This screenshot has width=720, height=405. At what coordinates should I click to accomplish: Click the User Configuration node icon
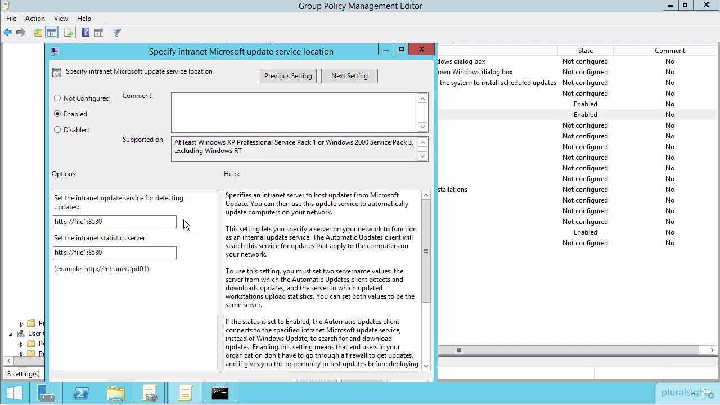pyautogui.click(x=21, y=334)
